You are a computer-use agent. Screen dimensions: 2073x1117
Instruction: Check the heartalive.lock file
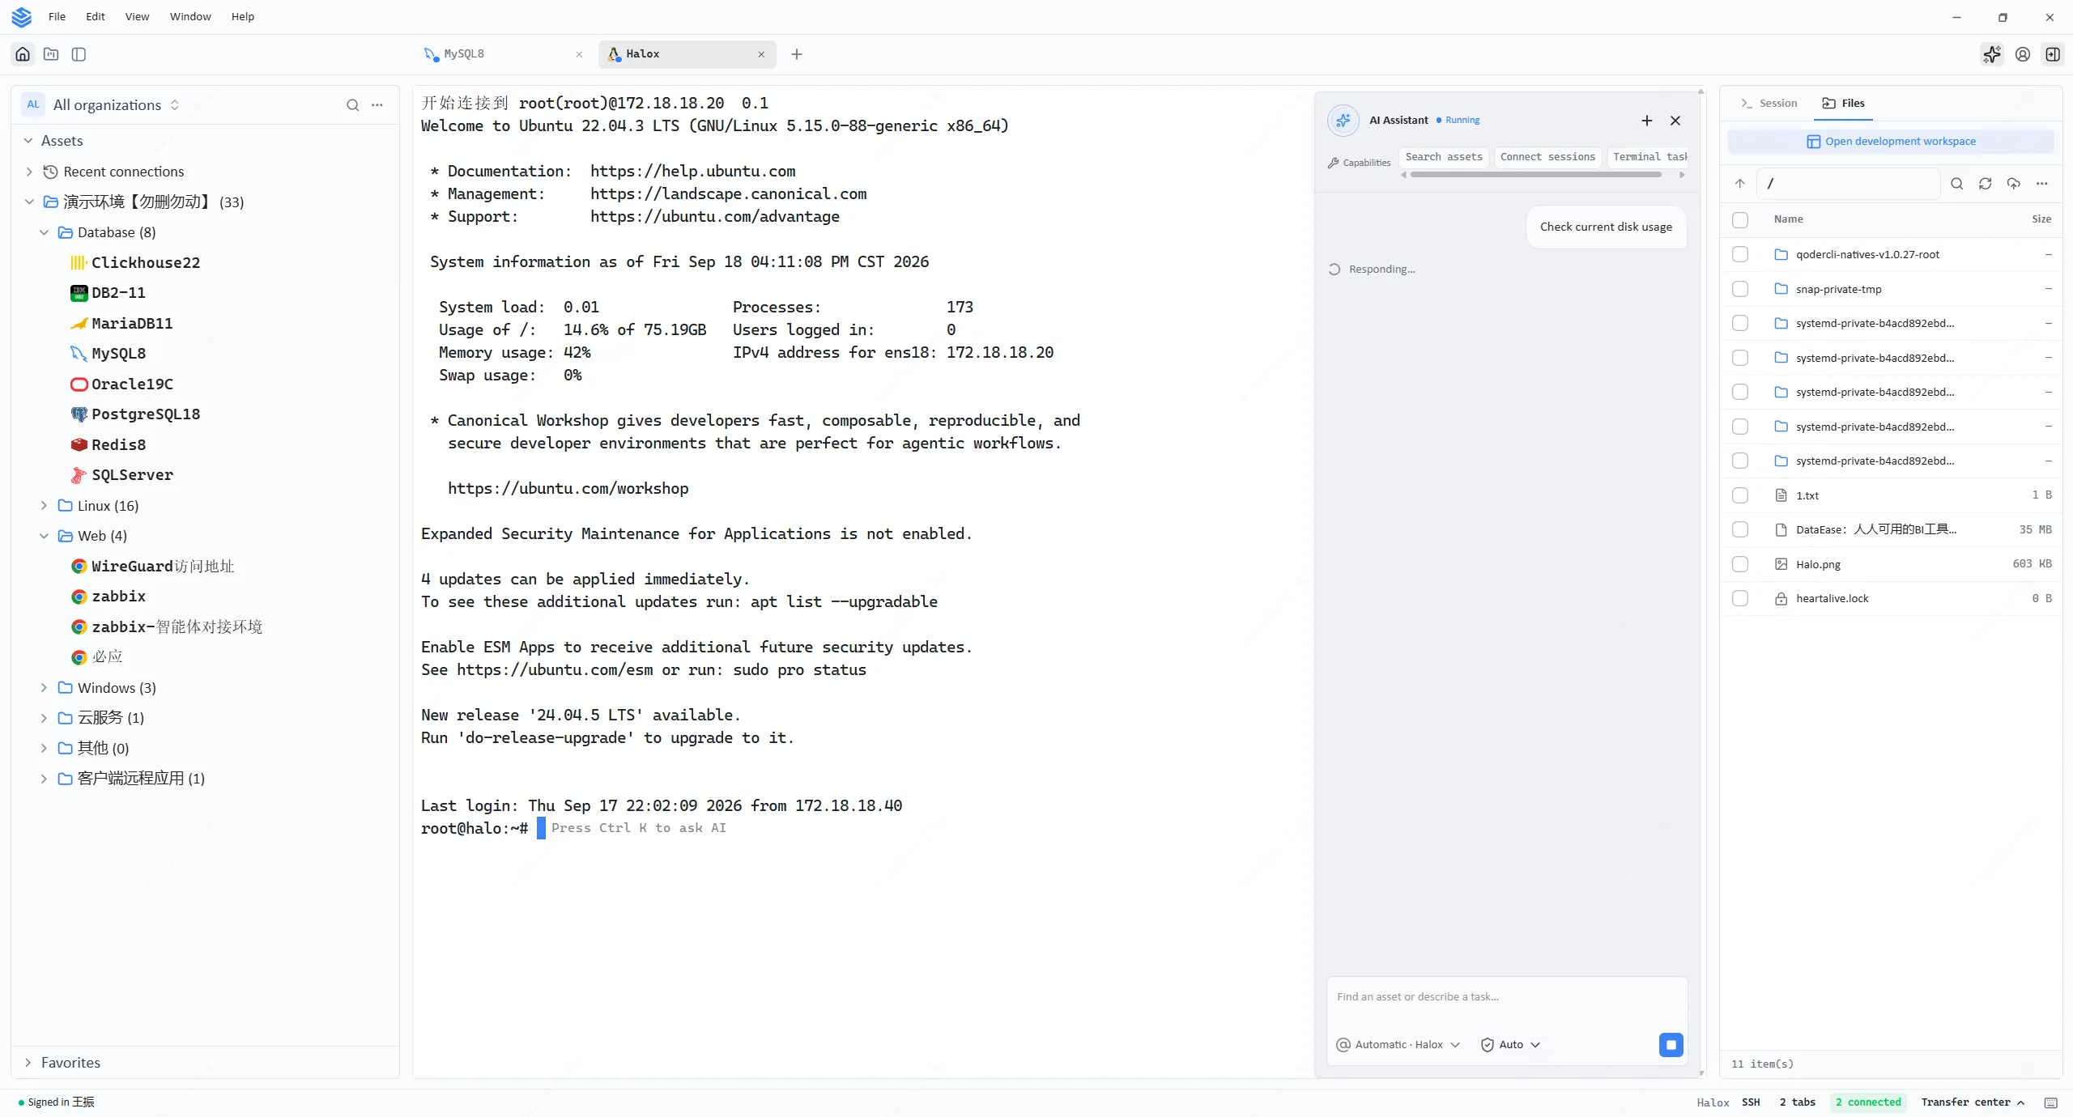[1740, 598]
